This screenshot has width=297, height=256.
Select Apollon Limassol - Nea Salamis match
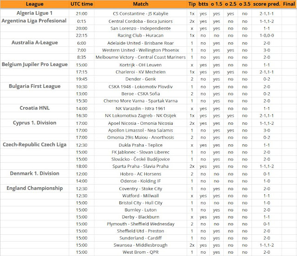coord(141,130)
